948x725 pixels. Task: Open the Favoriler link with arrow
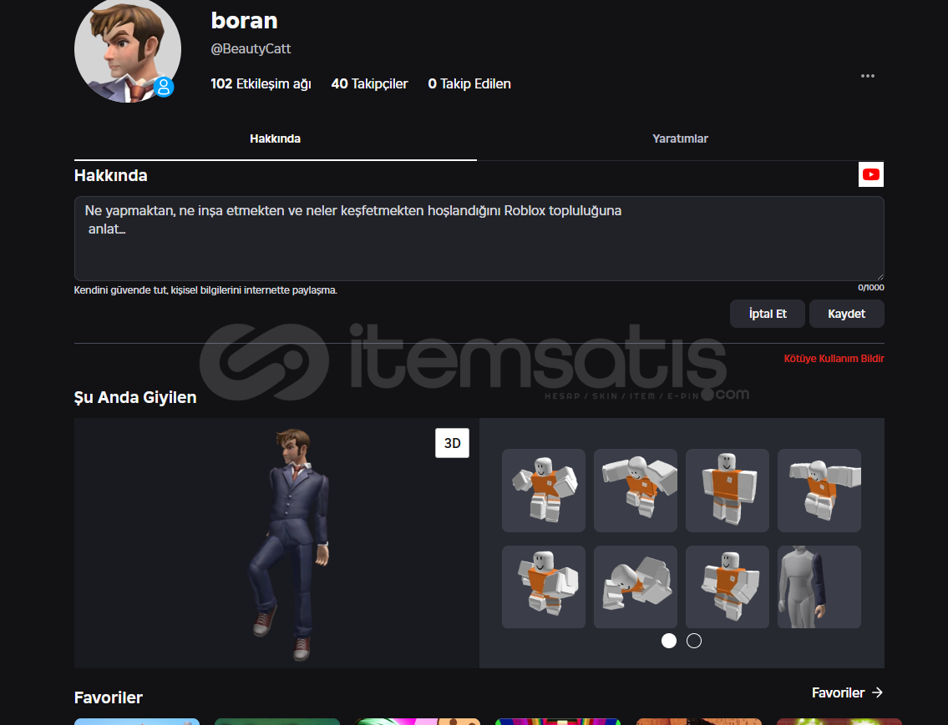[847, 692]
